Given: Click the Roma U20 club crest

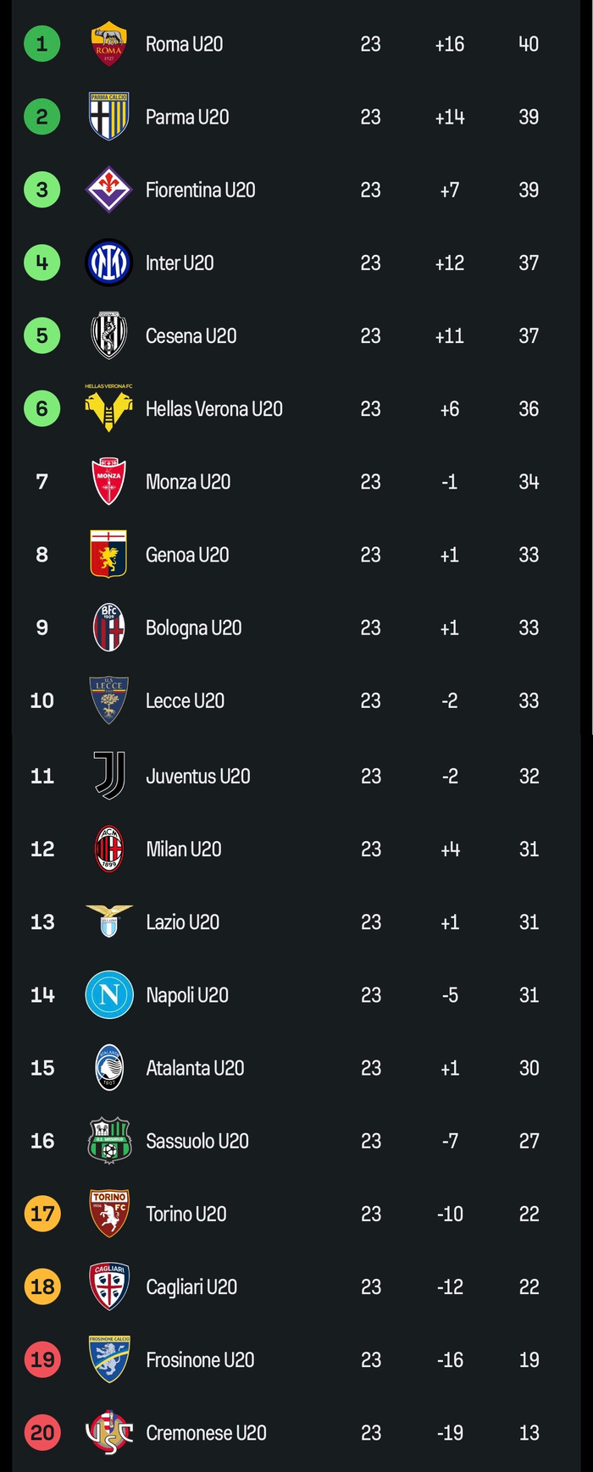Looking at the screenshot, I should click(x=109, y=44).
